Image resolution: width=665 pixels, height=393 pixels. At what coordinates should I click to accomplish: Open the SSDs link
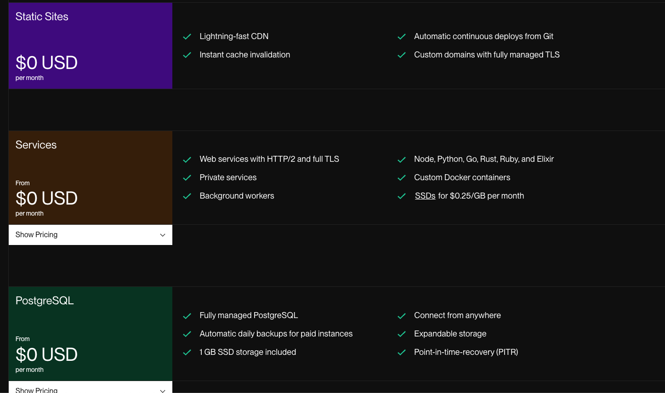425,196
